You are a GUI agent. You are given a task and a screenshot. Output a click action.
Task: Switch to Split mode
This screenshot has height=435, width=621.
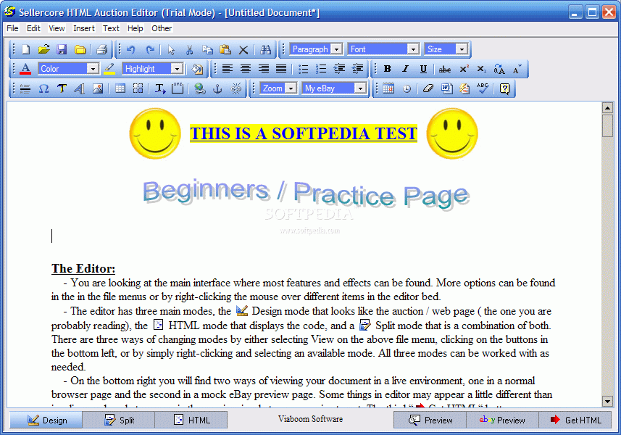pos(118,420)
